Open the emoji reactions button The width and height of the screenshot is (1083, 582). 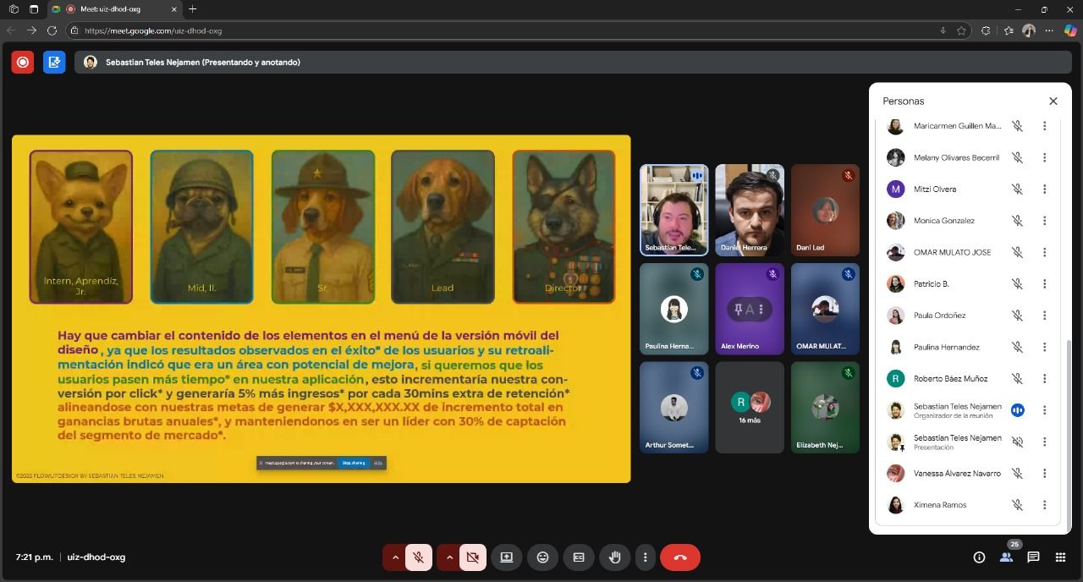pos(543,557)
